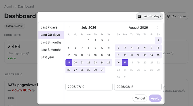Click help icon next to down 46%

click(33, 90)
